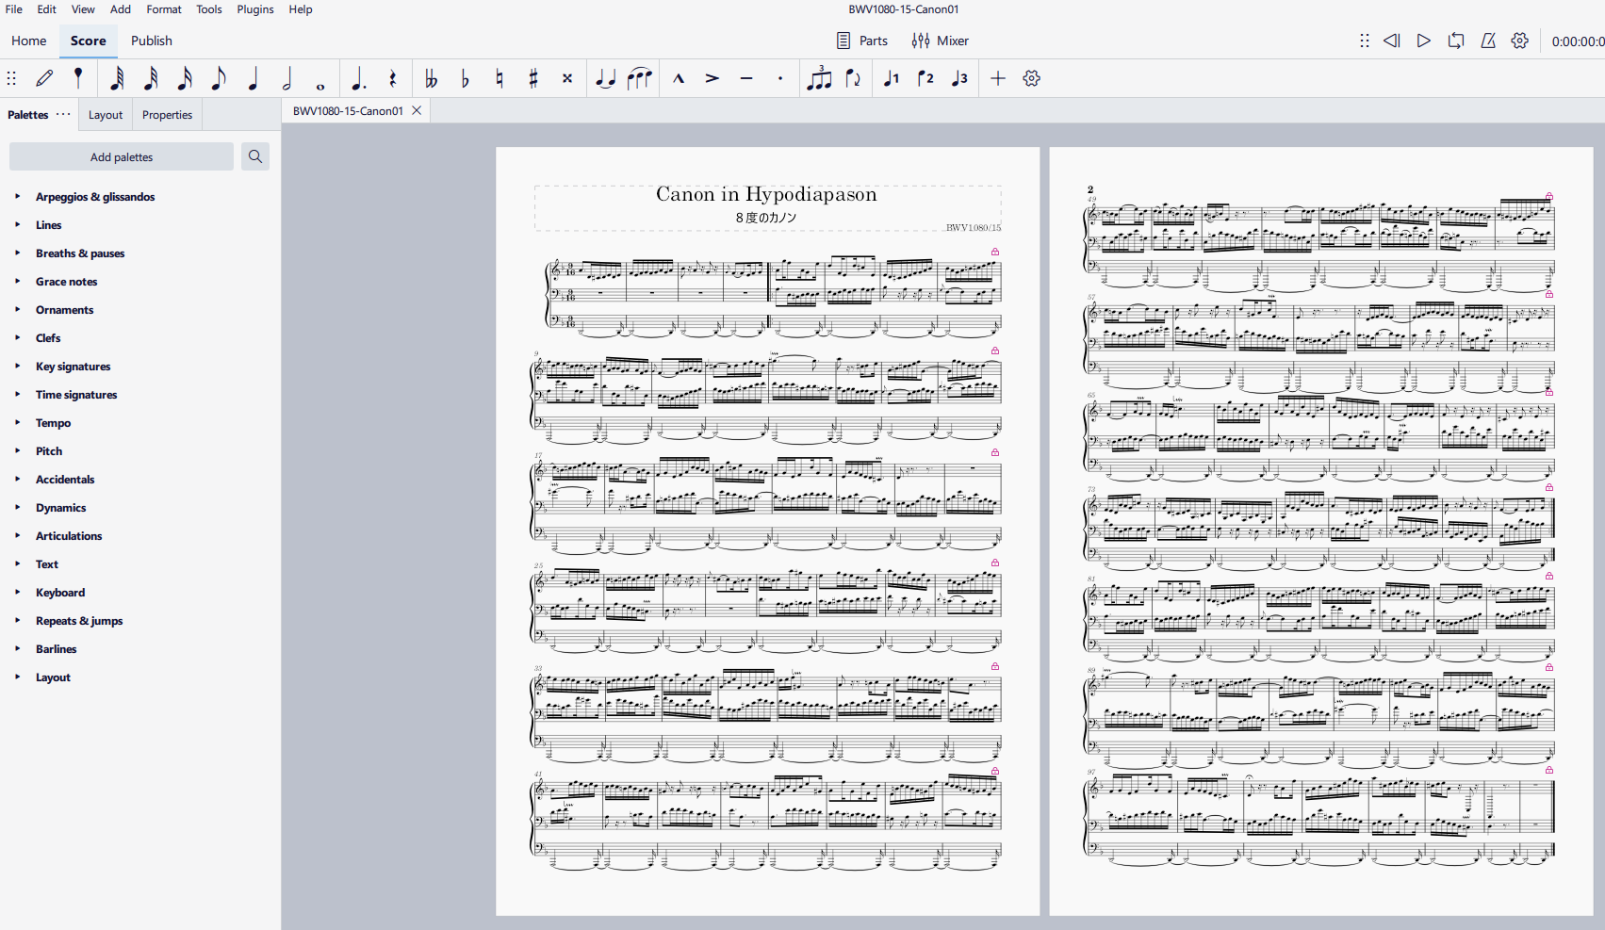Toggle flat accidental
This screenshot has height=930, width=1605.
coord(465,78)
